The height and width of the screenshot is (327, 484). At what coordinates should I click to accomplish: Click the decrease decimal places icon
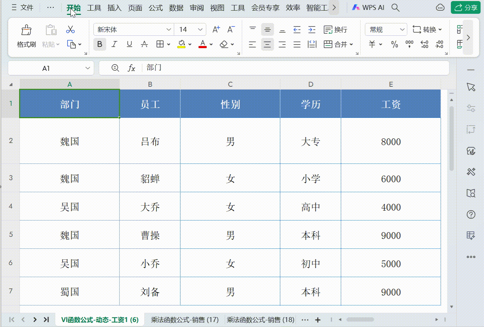tap(439, 44)
